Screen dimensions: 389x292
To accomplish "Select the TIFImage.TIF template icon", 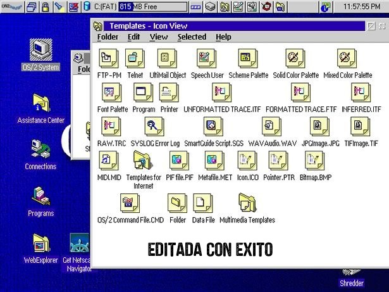I will click(x=361, y=127).
